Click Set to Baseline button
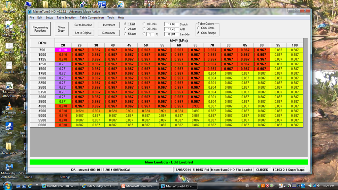 tap(83, 25)
